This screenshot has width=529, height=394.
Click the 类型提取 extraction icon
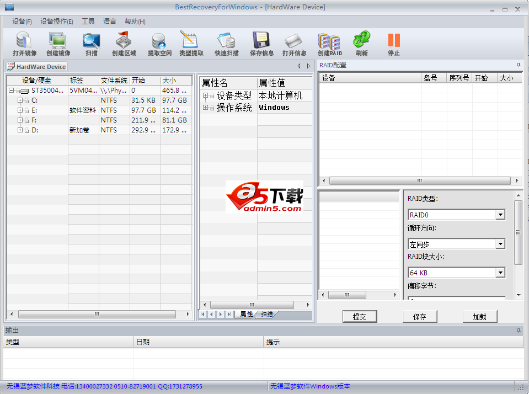[191, 43]
